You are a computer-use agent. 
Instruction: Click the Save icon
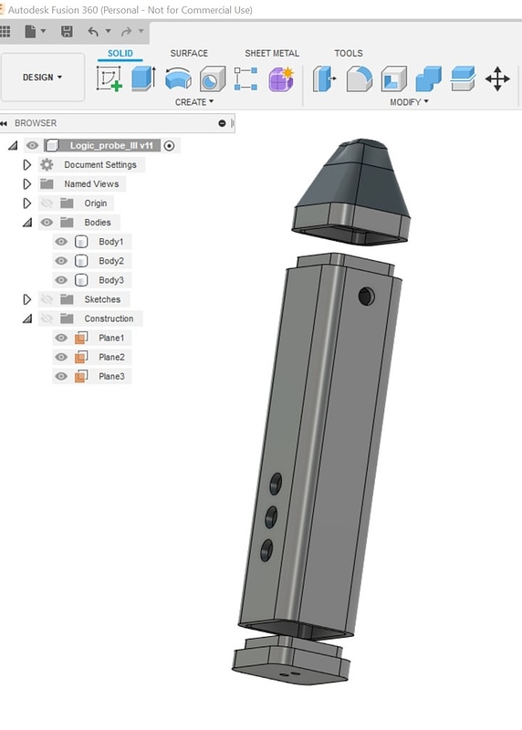click(67, 31)
